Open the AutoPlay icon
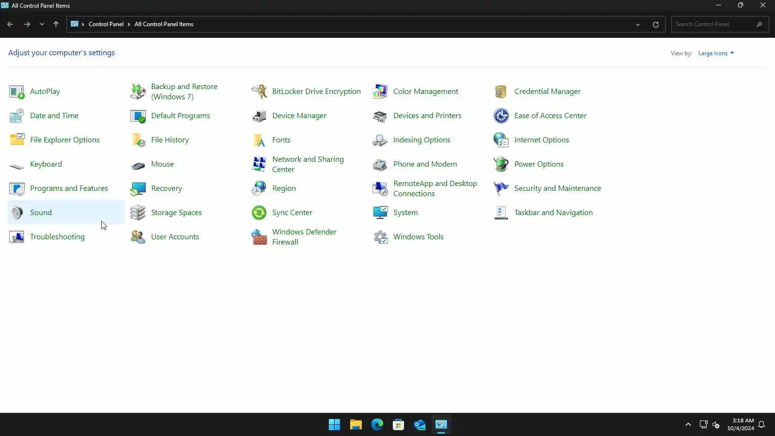 pos(17,92)
